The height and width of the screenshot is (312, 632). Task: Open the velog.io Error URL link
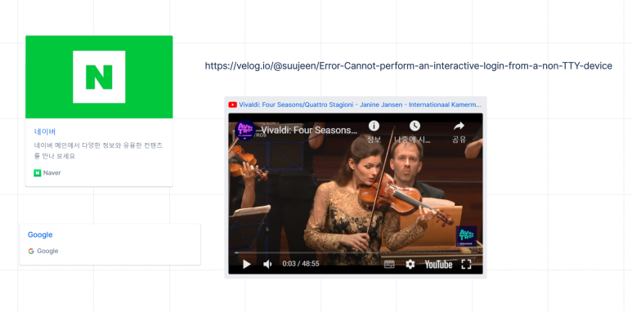(x=408, y=65)
